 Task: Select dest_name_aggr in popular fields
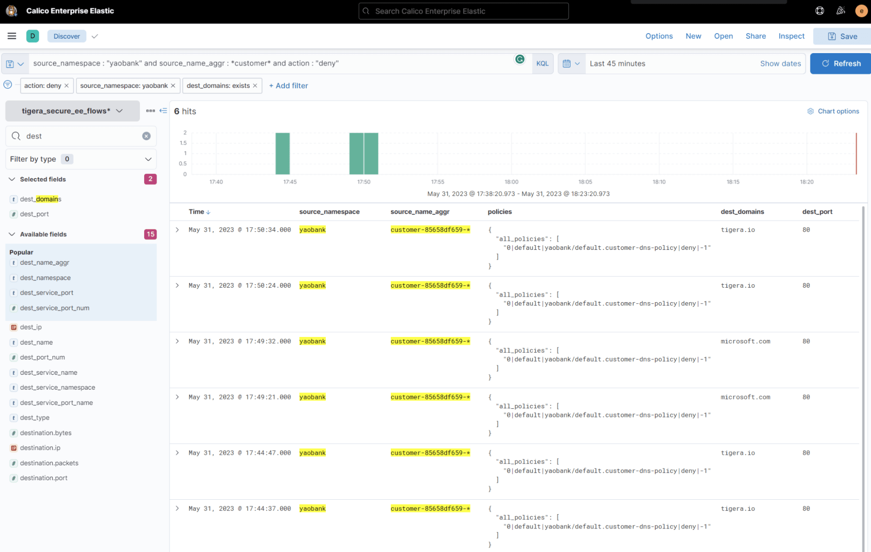point(44,263)
